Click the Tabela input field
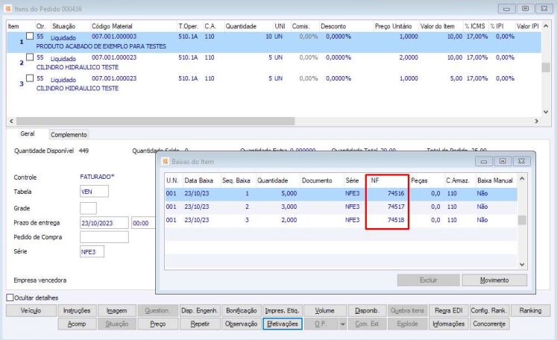Screen dimensions: 557x340 pos(94,192)
